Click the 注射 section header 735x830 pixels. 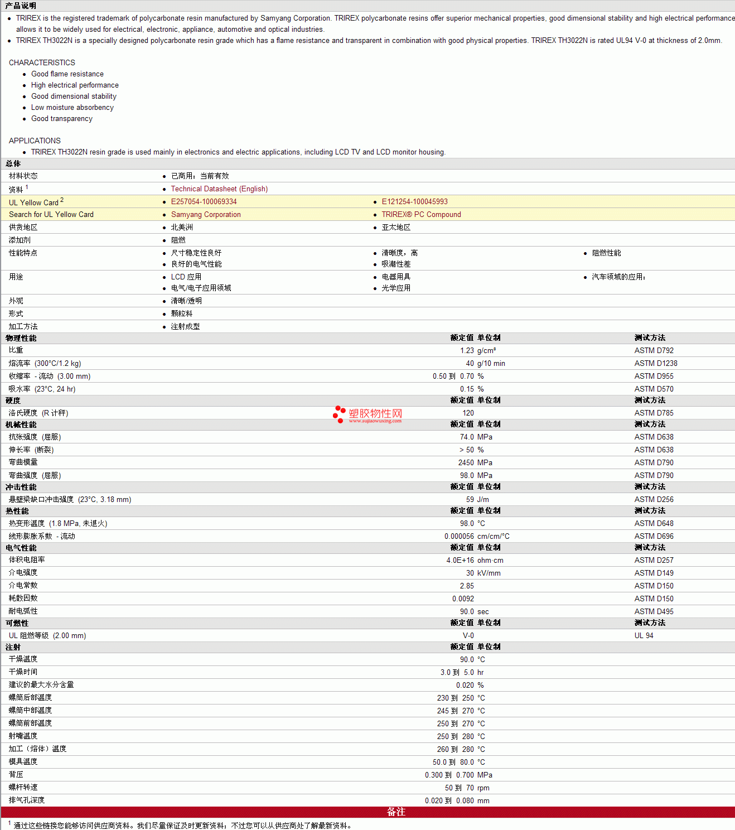tap(13, 648)
